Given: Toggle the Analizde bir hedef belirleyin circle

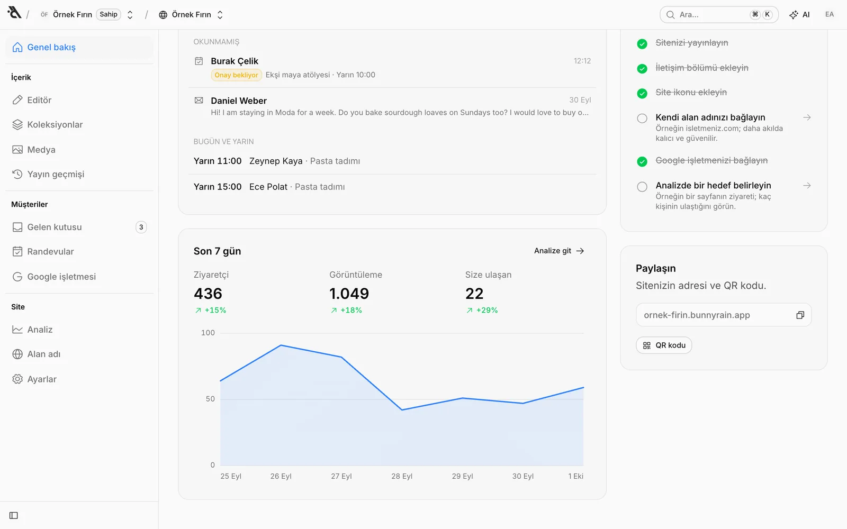Looking at the screenshot, I should tap(642, 187).
